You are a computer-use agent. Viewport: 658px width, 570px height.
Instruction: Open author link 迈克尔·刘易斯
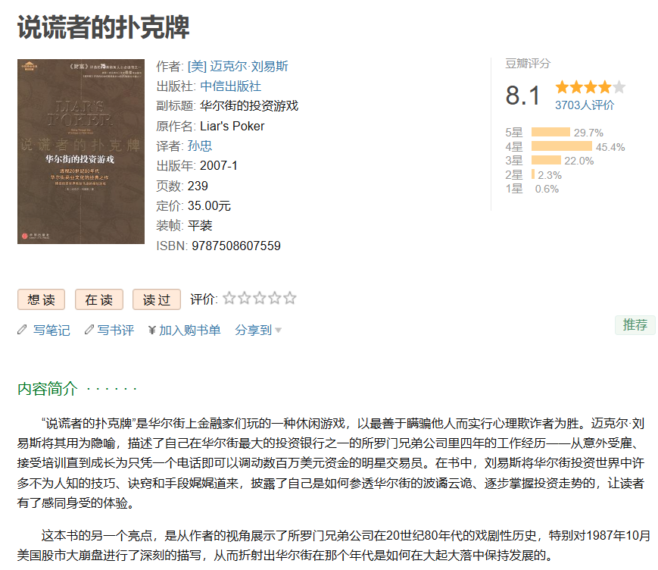[238, 67]
